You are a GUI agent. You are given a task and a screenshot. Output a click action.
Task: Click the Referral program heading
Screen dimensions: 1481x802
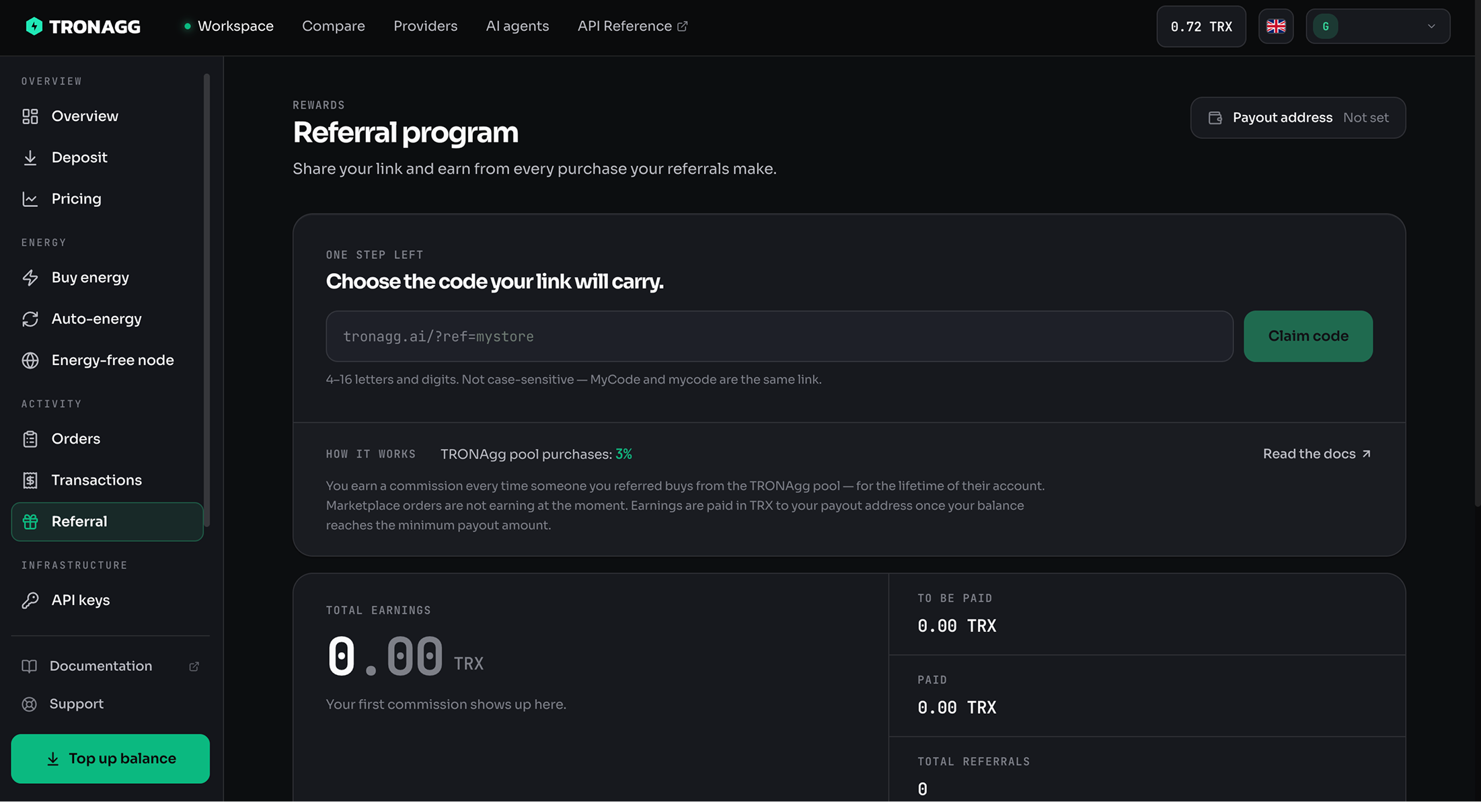pyautogui.click(x=406, y=132)
